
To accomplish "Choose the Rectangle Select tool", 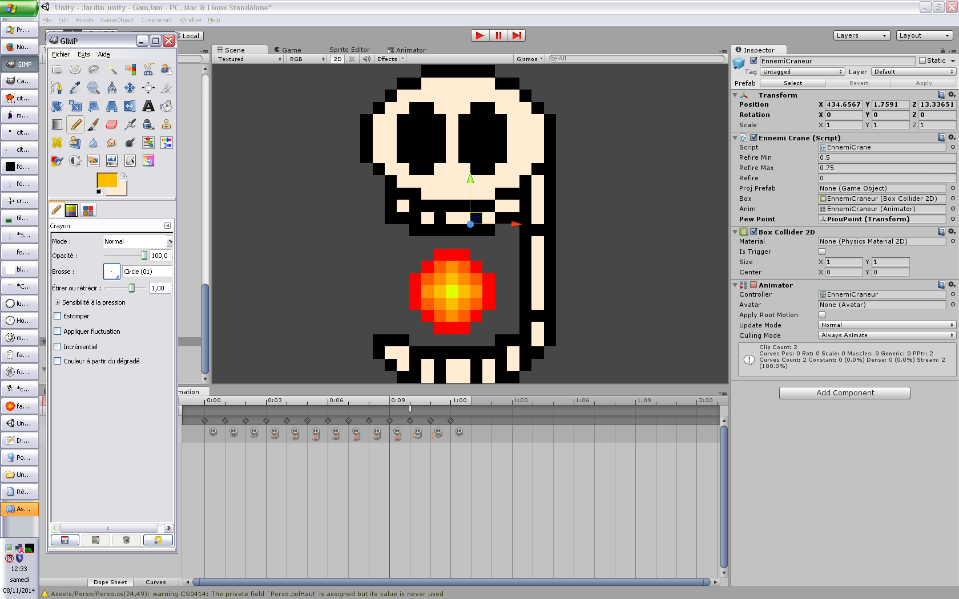I will 57,70.
